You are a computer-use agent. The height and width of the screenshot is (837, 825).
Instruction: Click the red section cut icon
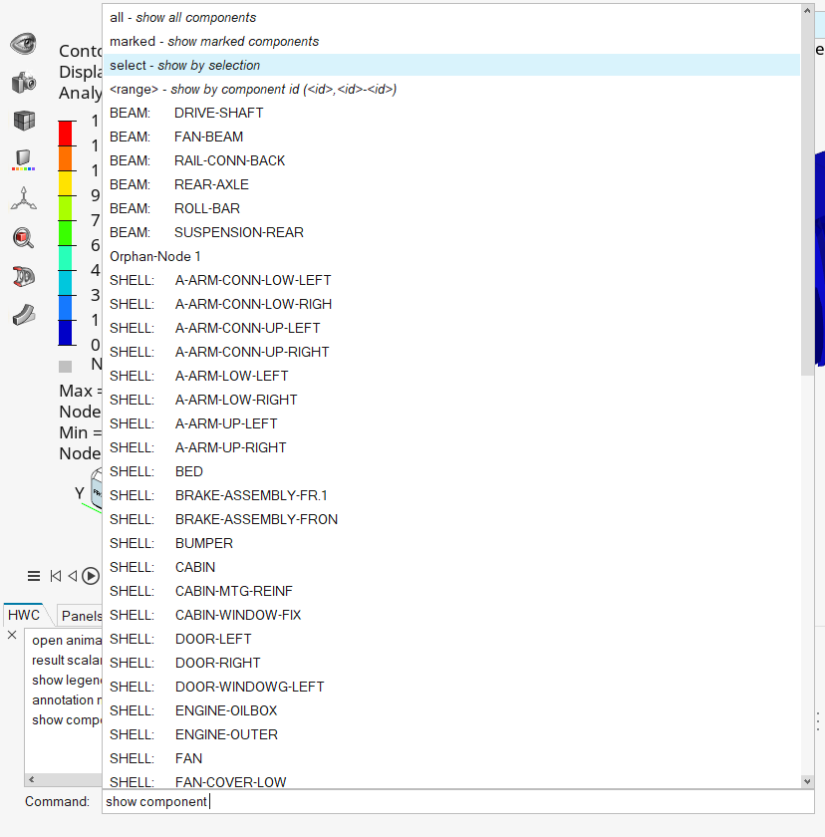pyautogui.click(x=23, y=276)
